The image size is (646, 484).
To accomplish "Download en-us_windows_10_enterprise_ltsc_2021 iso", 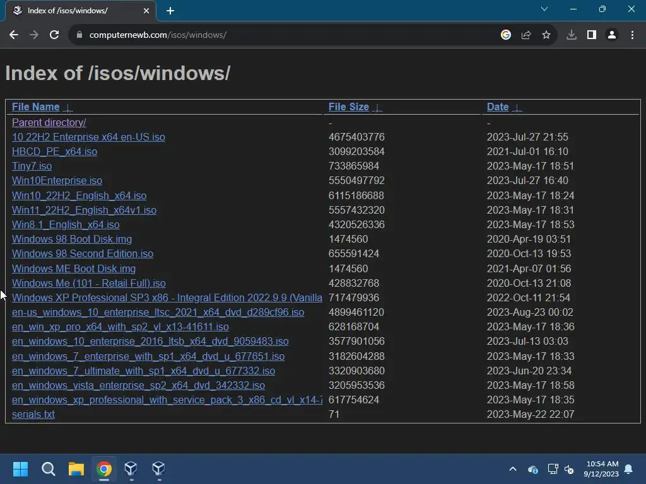I will click(158, 313).
